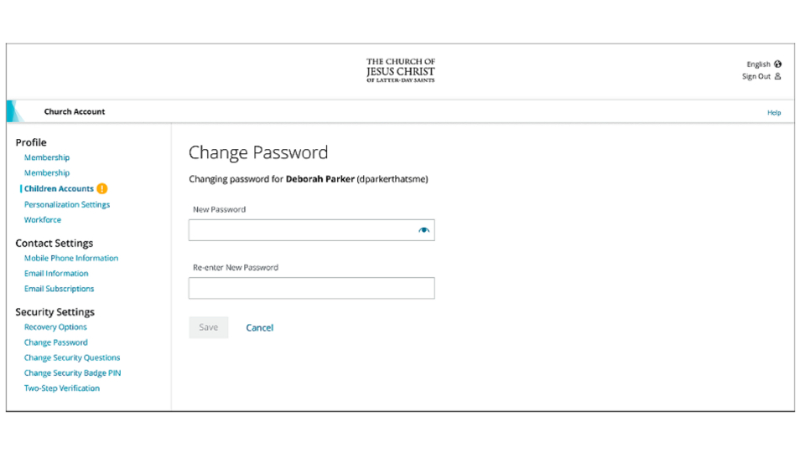
Task: Go to Recovery Options
Action: tap(55, 327)
